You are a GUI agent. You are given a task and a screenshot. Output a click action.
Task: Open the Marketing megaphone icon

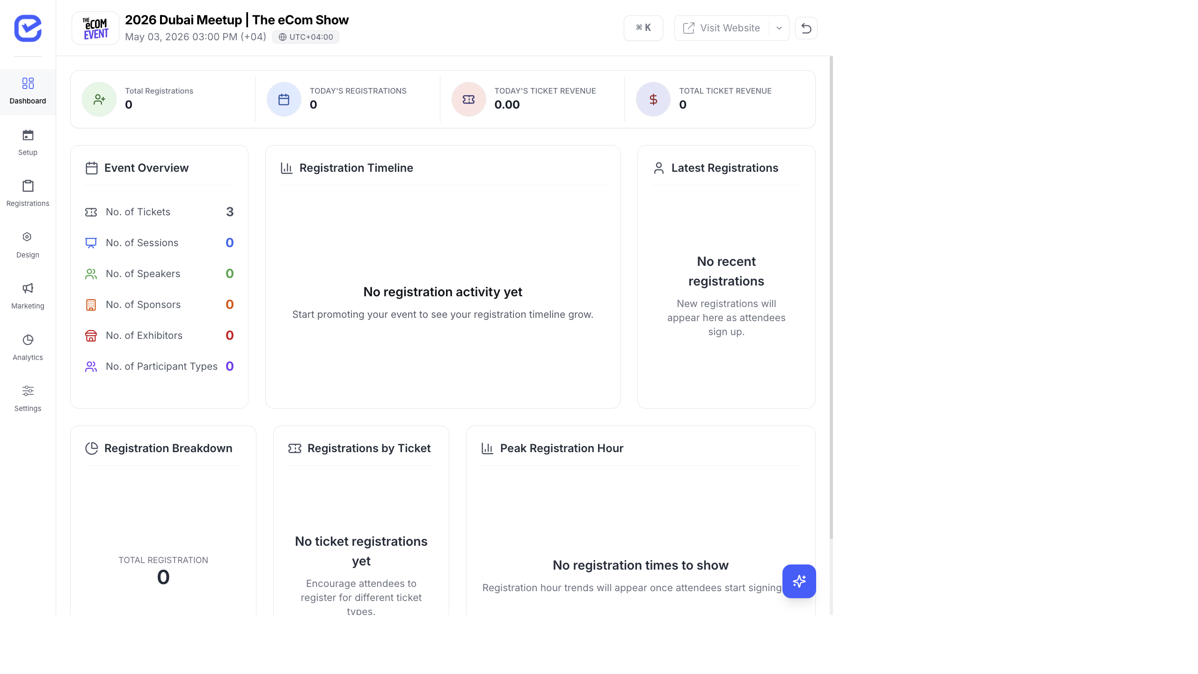[x=28, y=289]
